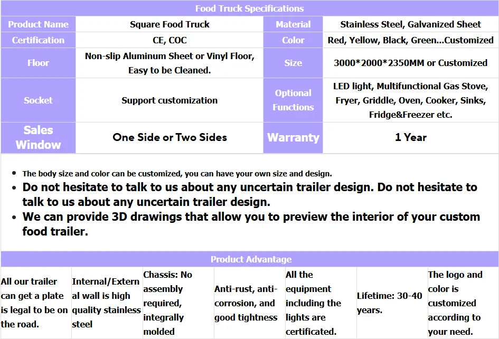Screen dimensions: 499x339
Task: Click the Food Truck Specifications header
Action: point(249,8)
